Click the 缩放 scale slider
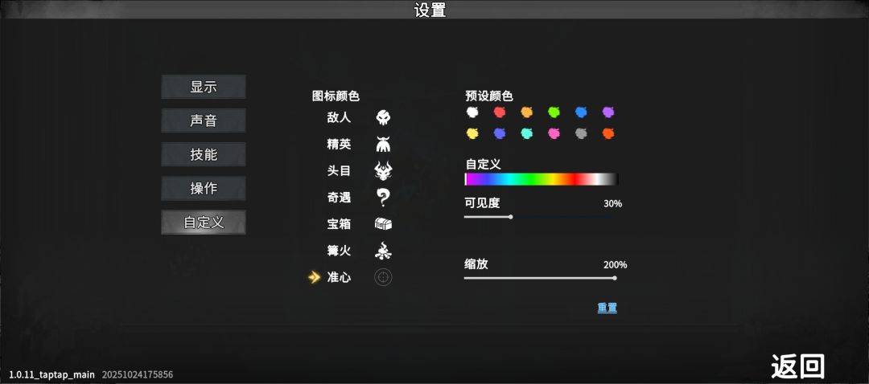 point(541,278)
